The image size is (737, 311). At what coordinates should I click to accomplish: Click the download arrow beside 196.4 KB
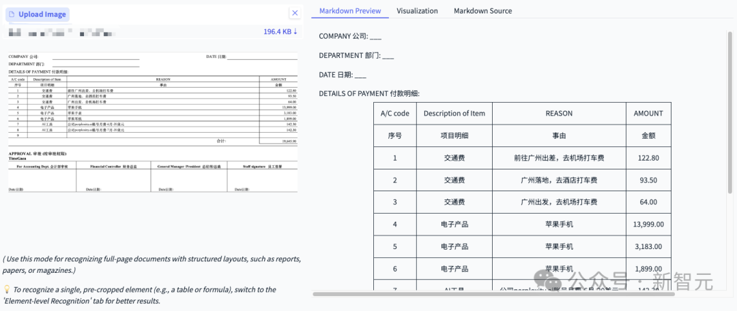295,32
